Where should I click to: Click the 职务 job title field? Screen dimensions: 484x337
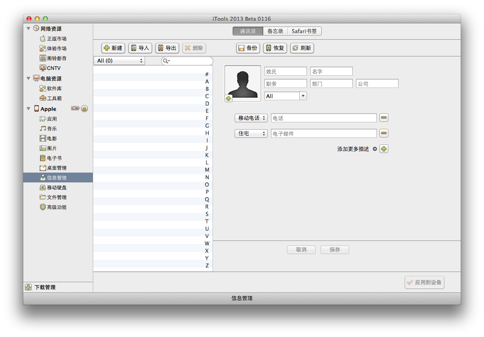click(x=285, y=84)
